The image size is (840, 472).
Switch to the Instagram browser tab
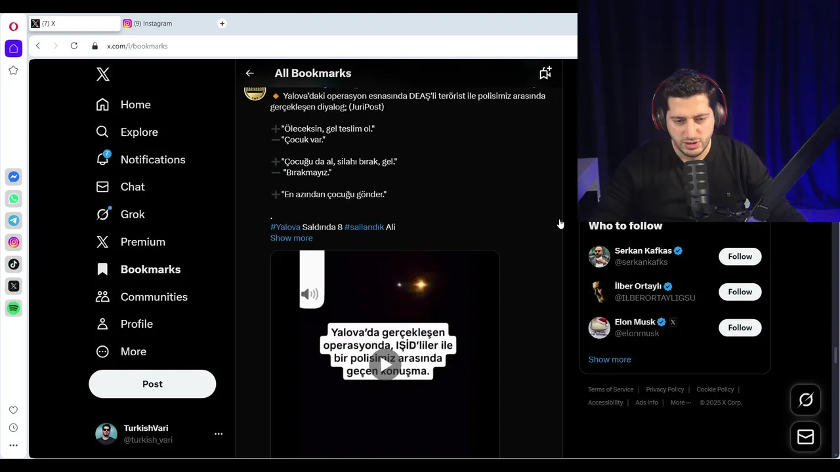click(x=168, y=24)
